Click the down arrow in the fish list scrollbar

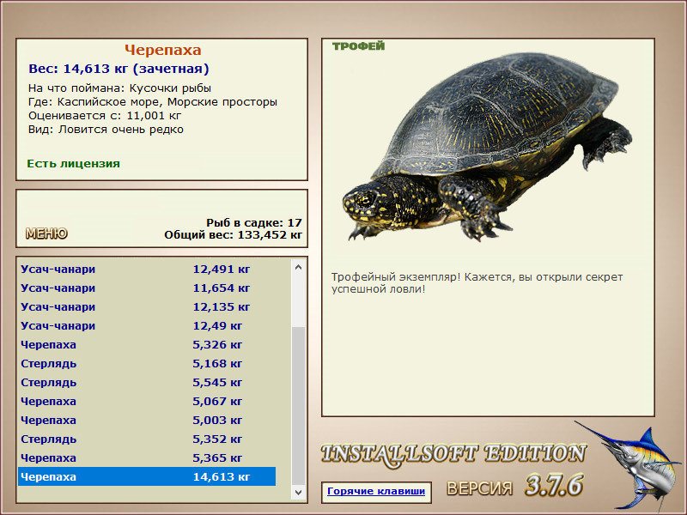[298, 492]
